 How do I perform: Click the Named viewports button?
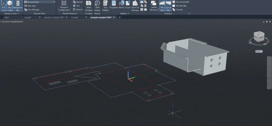click(78, 2)
